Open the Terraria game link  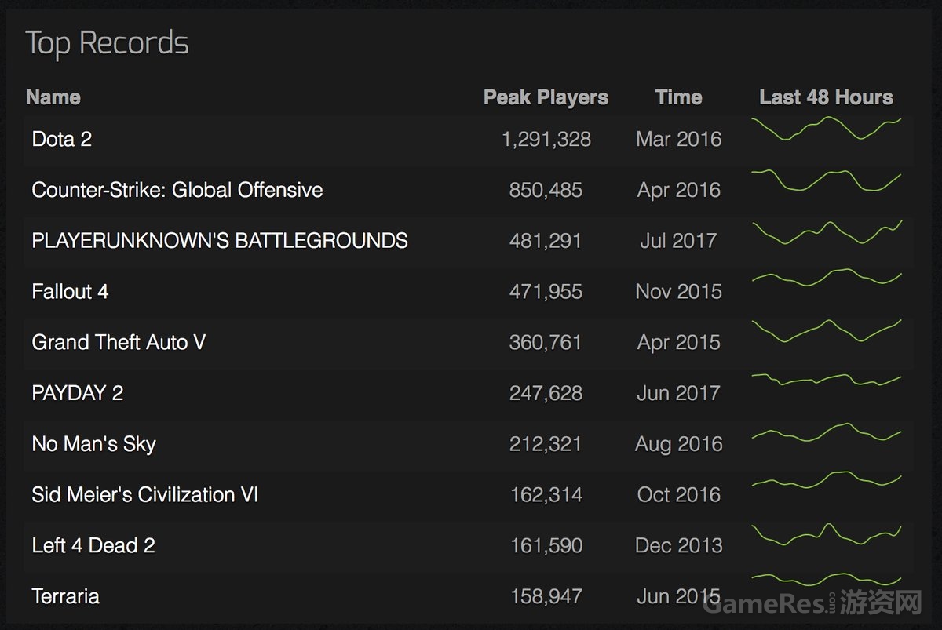[x=66, y=596]
